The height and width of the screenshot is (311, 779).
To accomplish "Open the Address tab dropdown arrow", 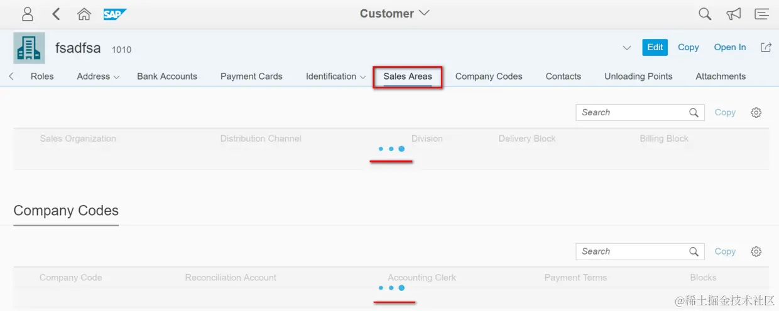I will (x=116, y=77).
